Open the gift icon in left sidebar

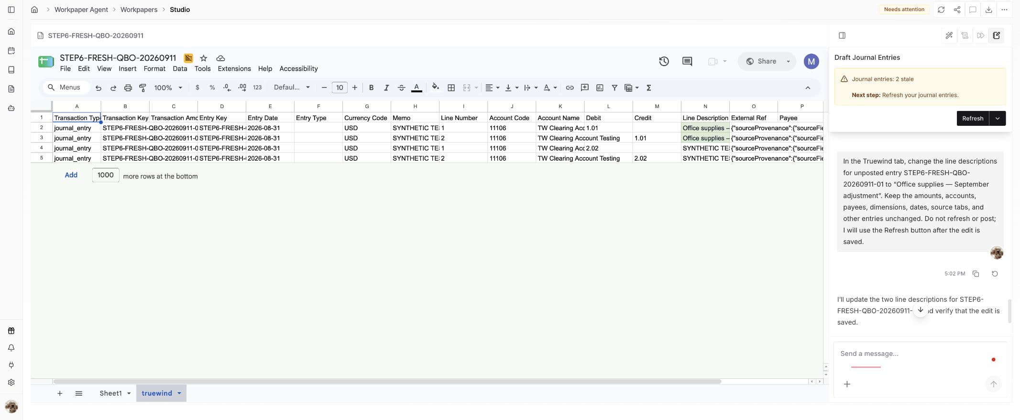[11, 331]
